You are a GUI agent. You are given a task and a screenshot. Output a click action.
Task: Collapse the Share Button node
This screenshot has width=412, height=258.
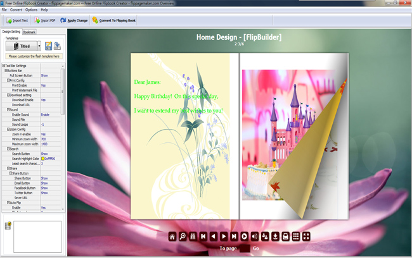point(11,173)
